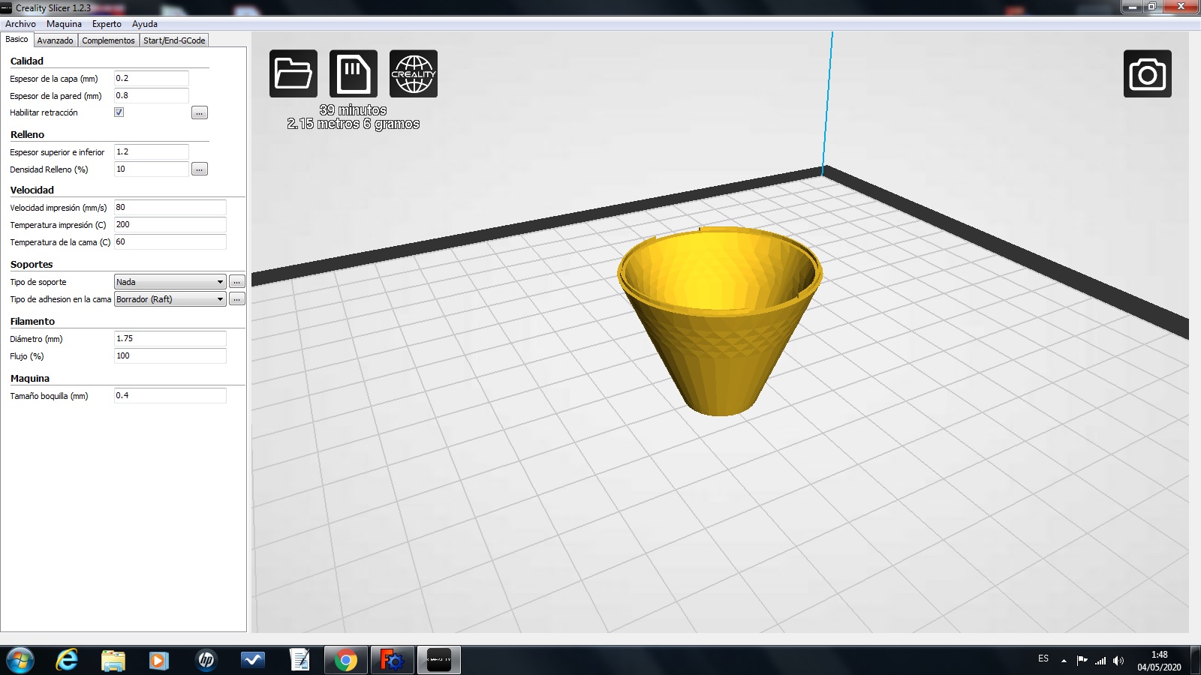
Task: Click the save to SD card icon
Action: coord(353,73)
